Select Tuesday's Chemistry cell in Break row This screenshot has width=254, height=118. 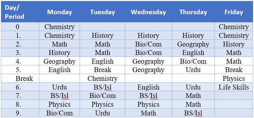pyautogui.click(x=102, y=79)
